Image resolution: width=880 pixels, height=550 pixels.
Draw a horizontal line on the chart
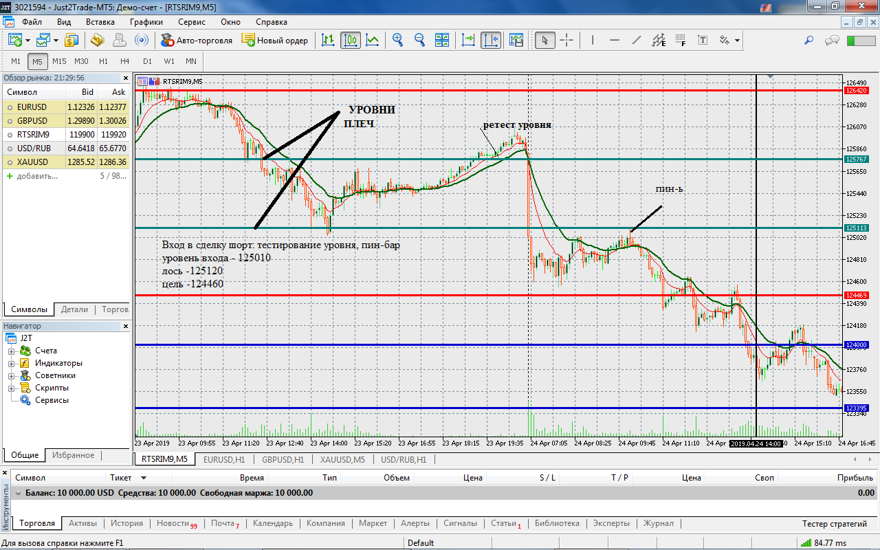click(615, 41)
